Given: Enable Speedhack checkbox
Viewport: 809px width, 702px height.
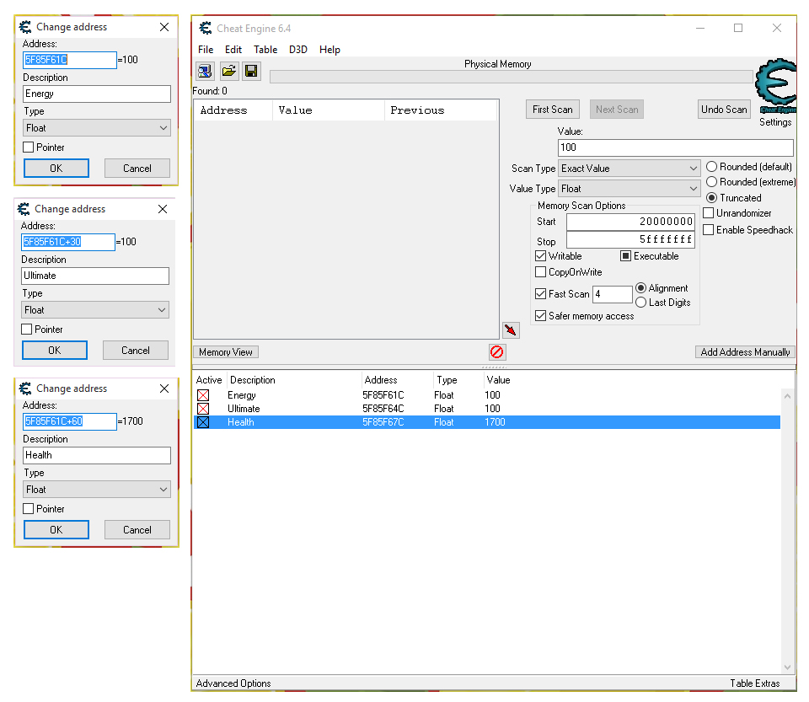Looking at the screenshot, I should click(709, 229).
